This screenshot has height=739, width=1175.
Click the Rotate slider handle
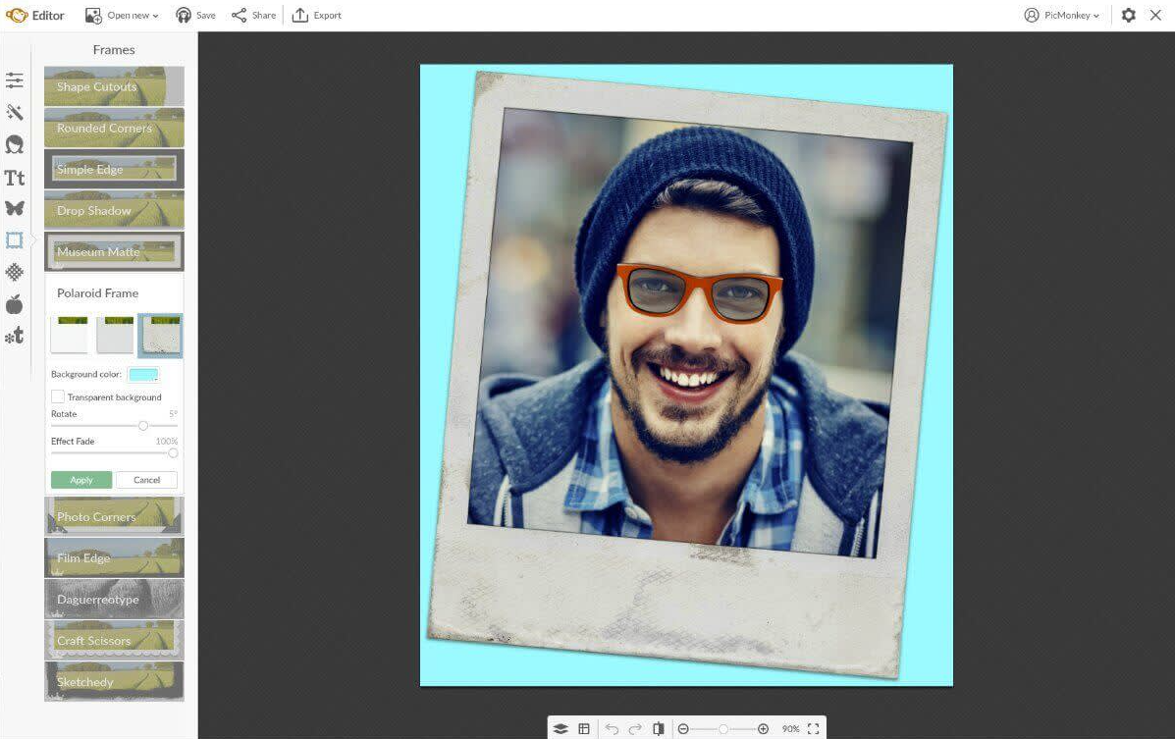[143, 426]
